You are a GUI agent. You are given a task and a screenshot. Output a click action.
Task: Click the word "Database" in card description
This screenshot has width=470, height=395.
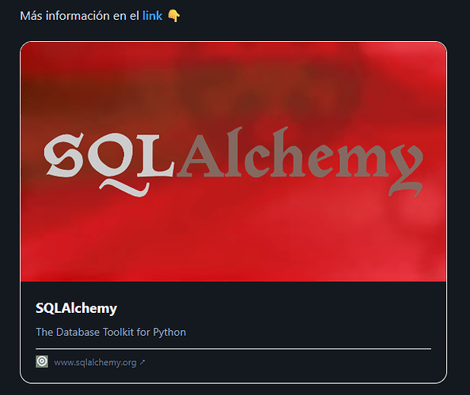coord(78,332)
